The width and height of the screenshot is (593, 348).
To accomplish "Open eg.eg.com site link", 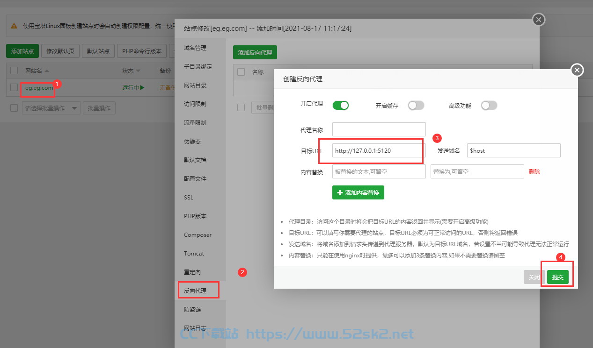I will 39,87.
